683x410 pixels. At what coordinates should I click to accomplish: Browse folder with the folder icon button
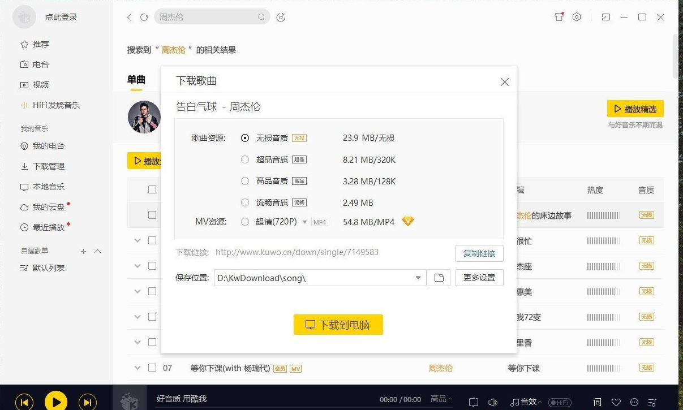[439, 278]
